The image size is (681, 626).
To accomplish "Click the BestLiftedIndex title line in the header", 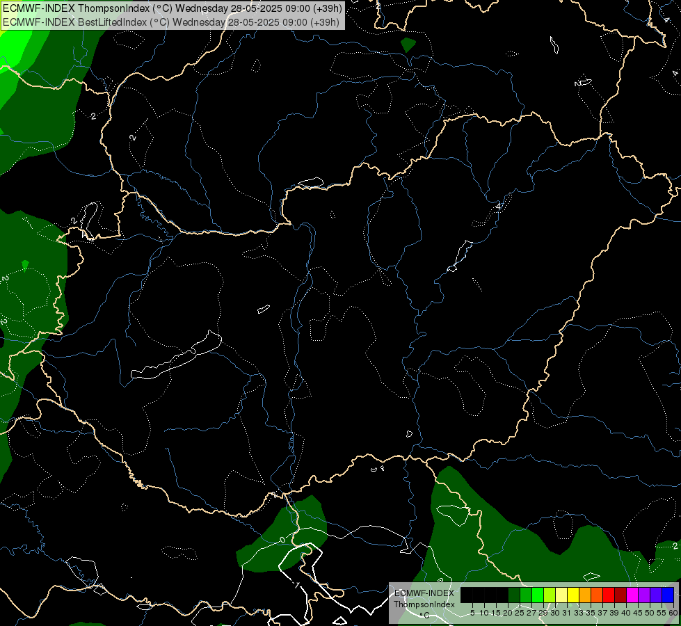I will [x=171, y=22].
